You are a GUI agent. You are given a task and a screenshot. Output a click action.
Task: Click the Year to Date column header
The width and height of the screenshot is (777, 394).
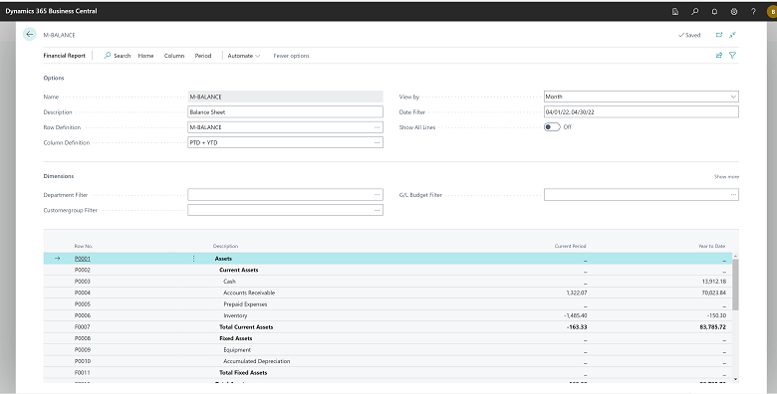tap(712, 246)
